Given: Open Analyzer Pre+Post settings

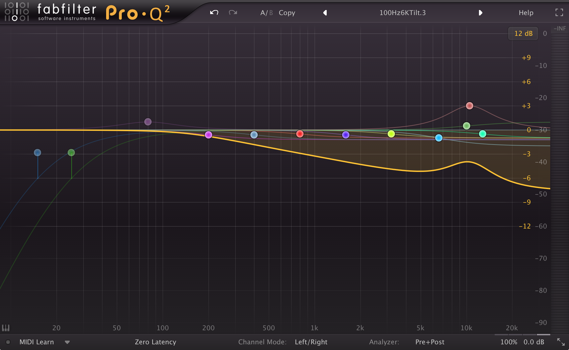Looking at the screenshot, I should pos(430,342).
